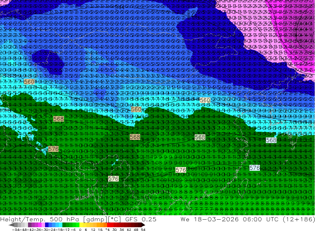315x231 pixels.
Task: Click the gray left arrow of the color bar
Action: tap(11, 225)
